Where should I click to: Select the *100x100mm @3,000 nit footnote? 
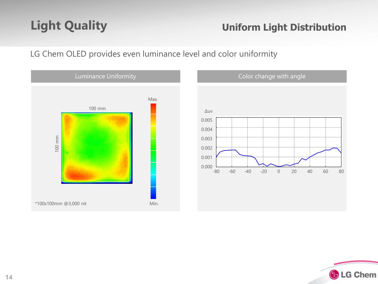61,204
